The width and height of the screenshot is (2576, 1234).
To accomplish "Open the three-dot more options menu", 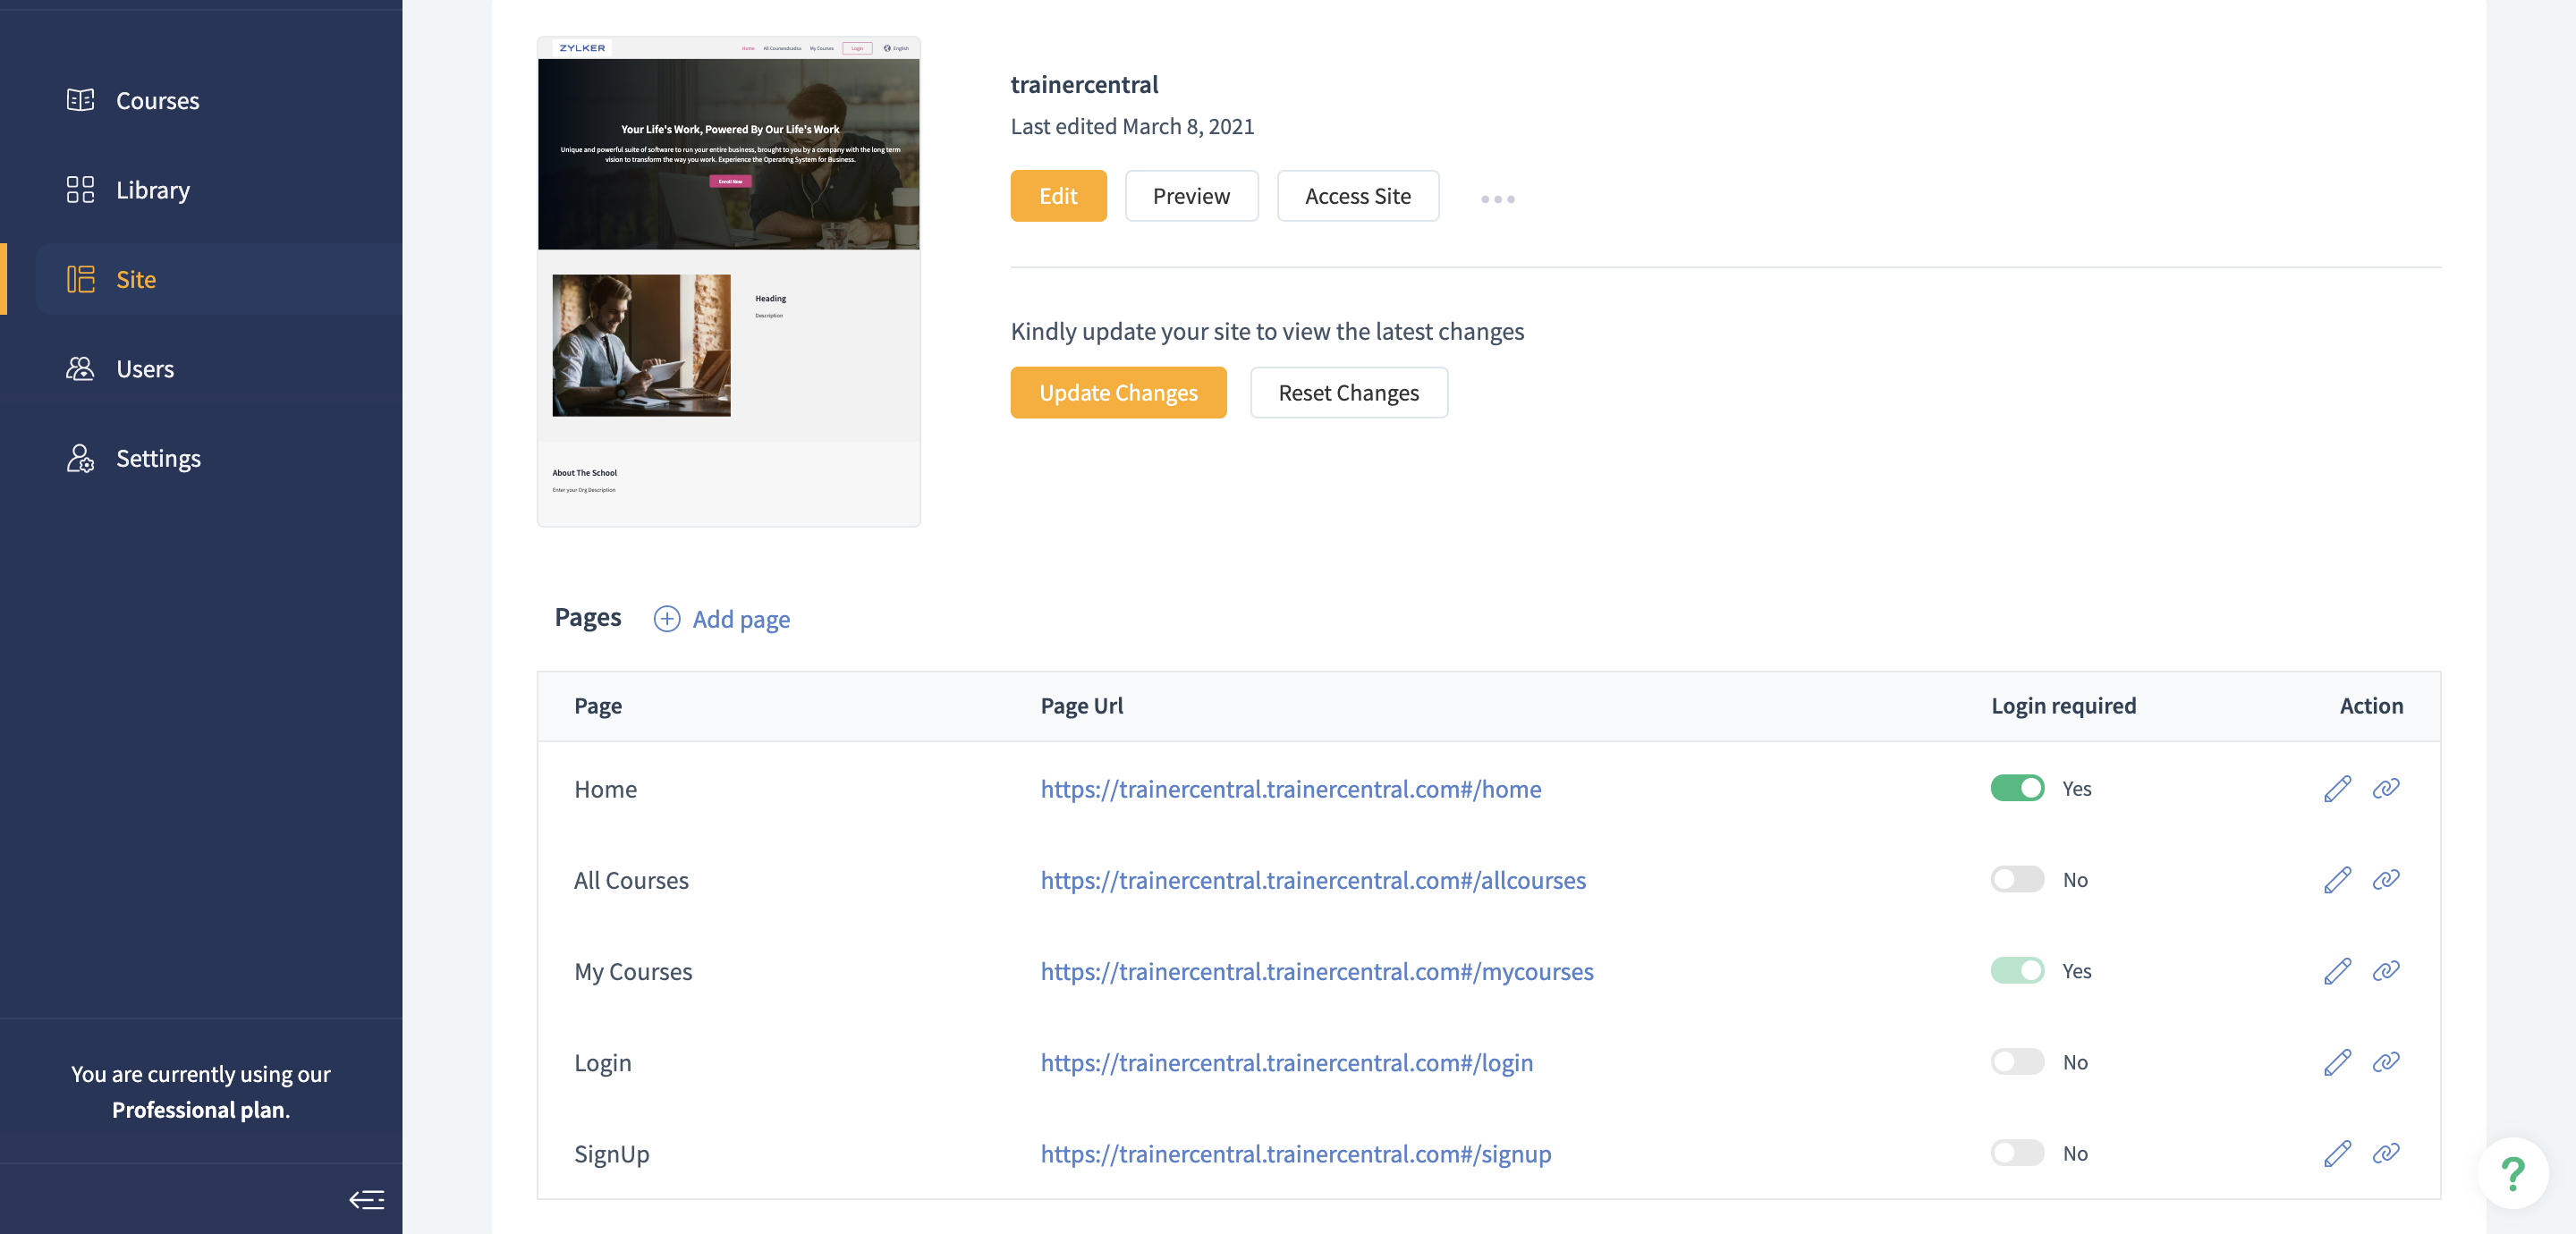I will [1497, 198].
